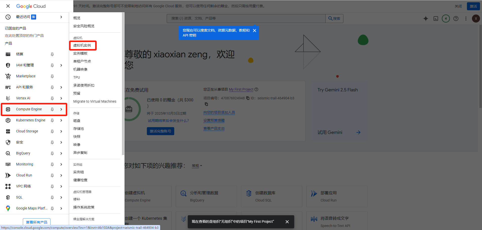
Task: Toggle pin for Marketplace
Action: 52,76
